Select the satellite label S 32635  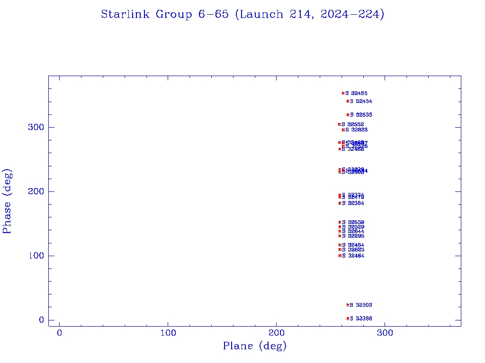(361, 115)
